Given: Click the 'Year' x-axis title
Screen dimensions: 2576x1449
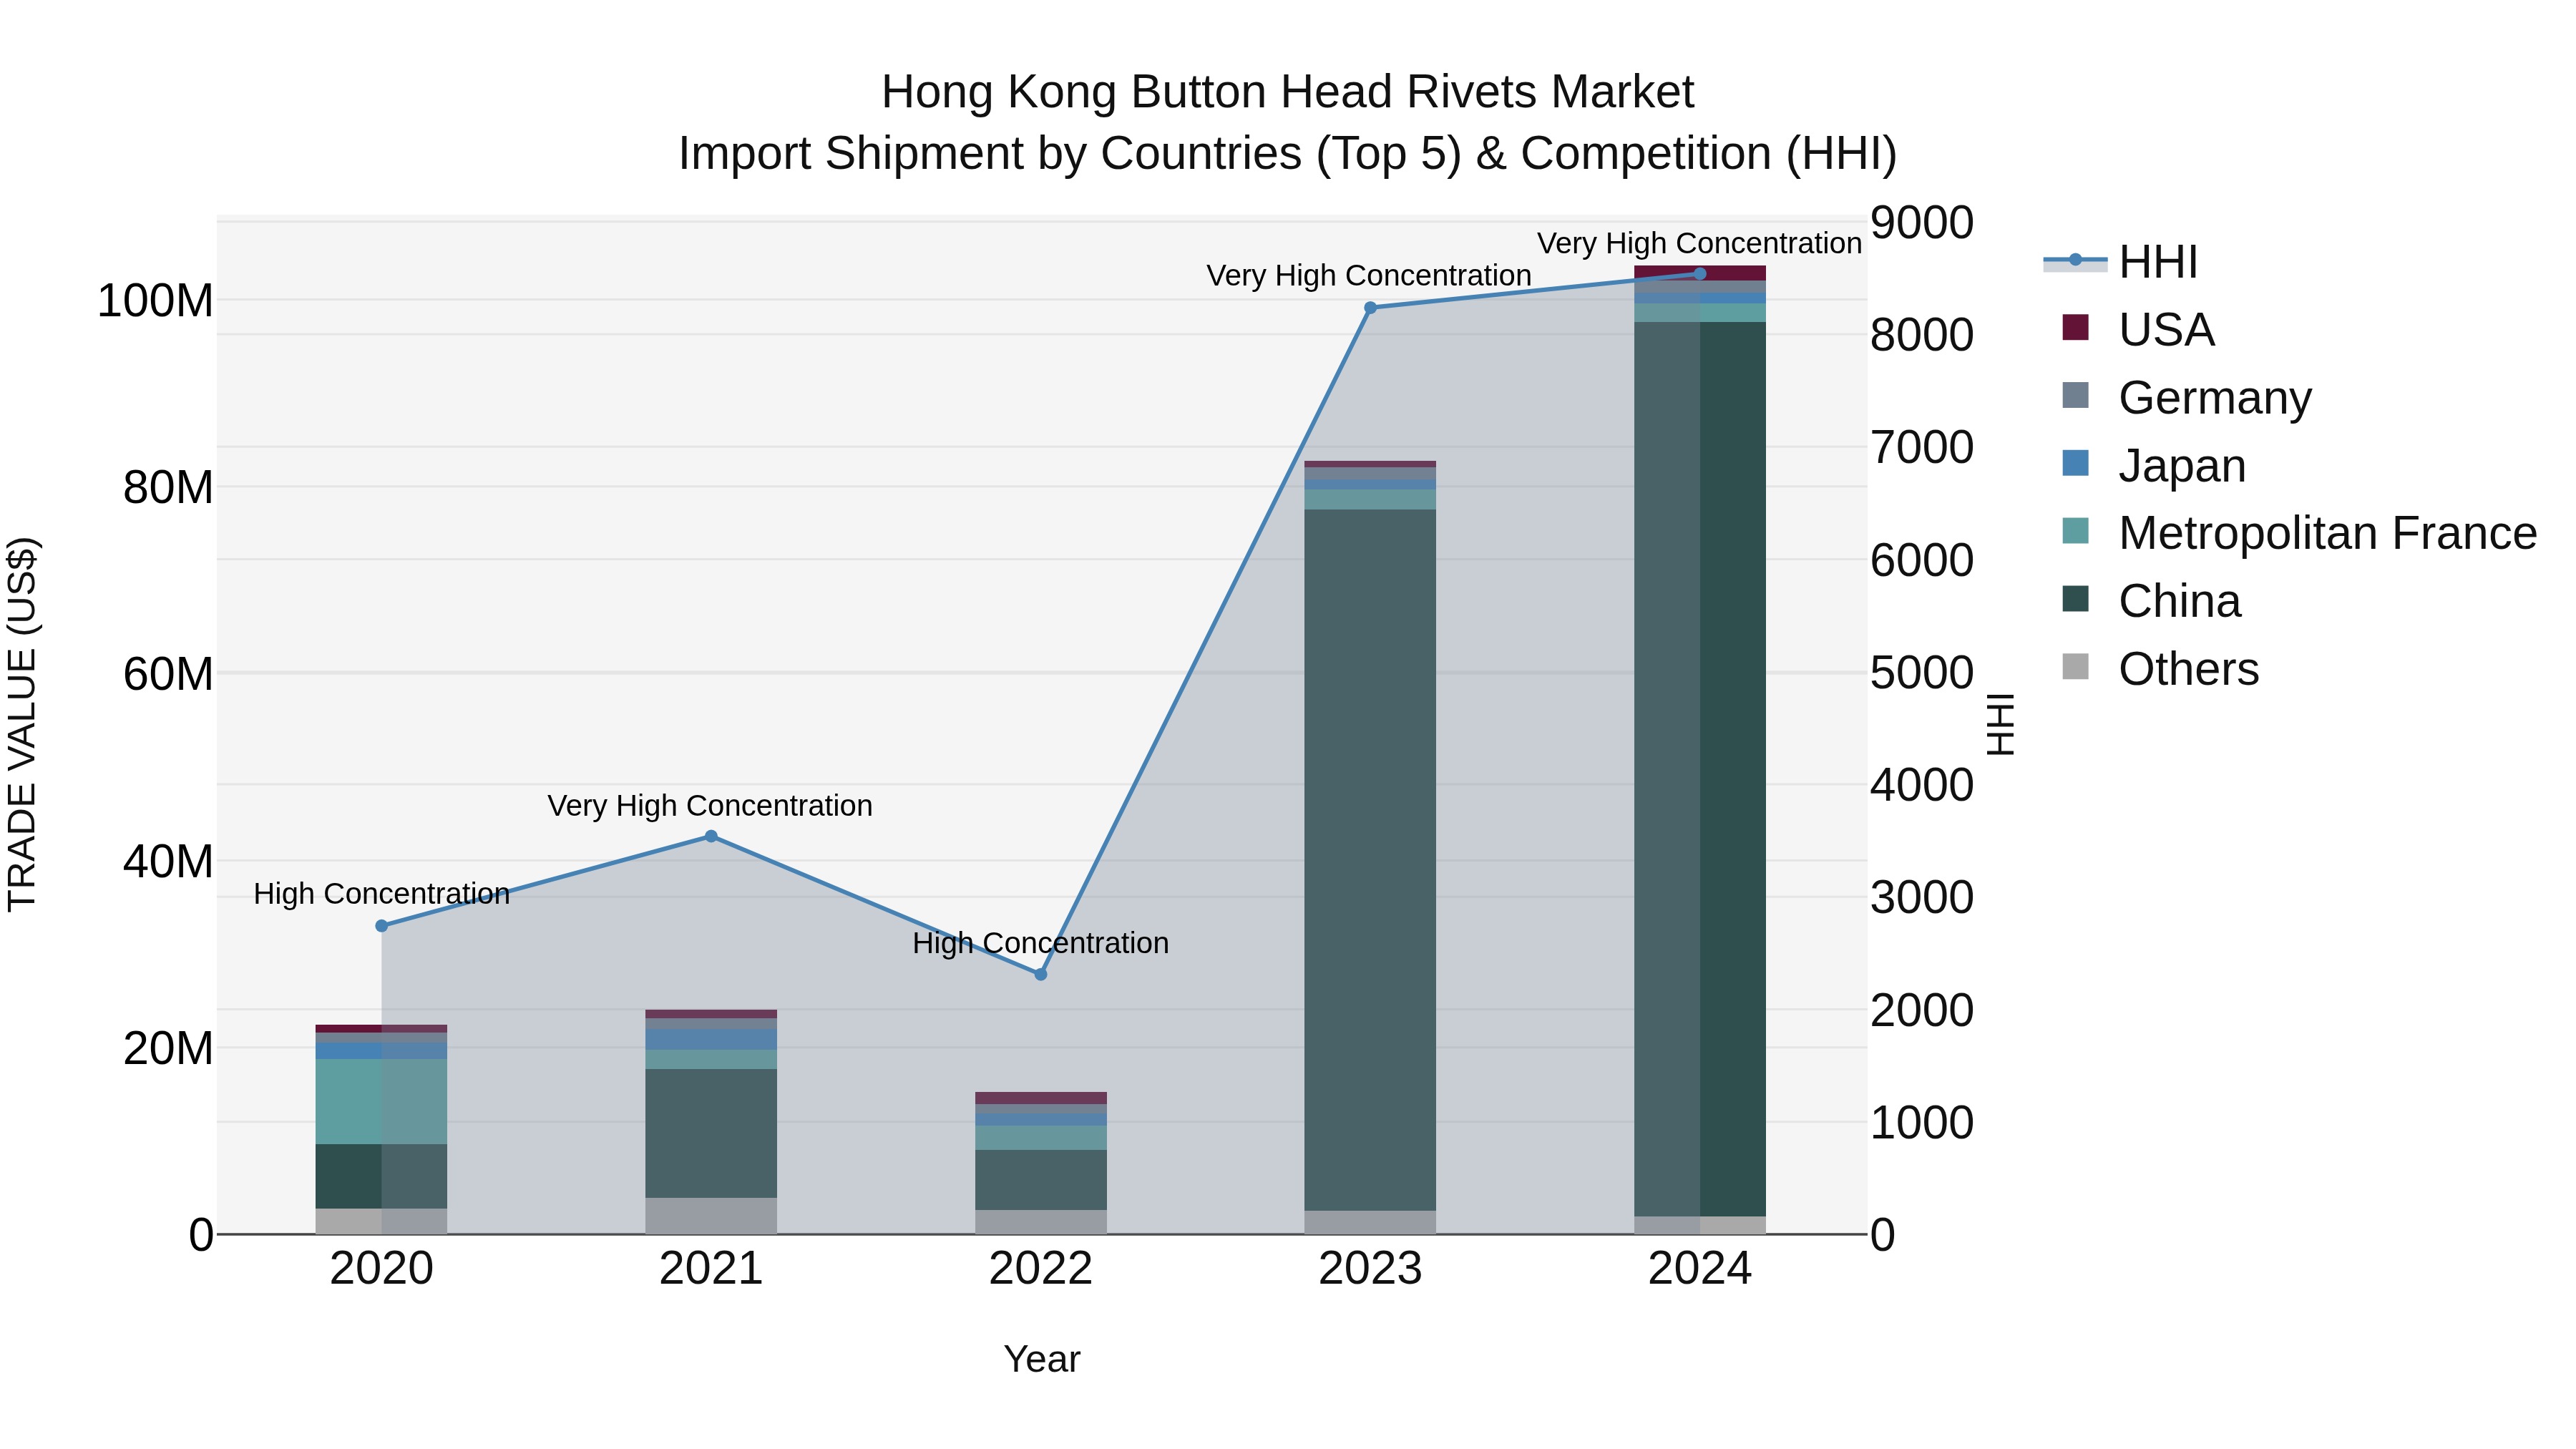Looking at the screenshot, I should click(x=1042, y=1360).
